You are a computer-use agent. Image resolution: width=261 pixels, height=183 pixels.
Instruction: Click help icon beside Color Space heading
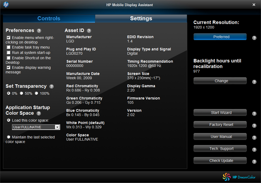pos(39,113)
